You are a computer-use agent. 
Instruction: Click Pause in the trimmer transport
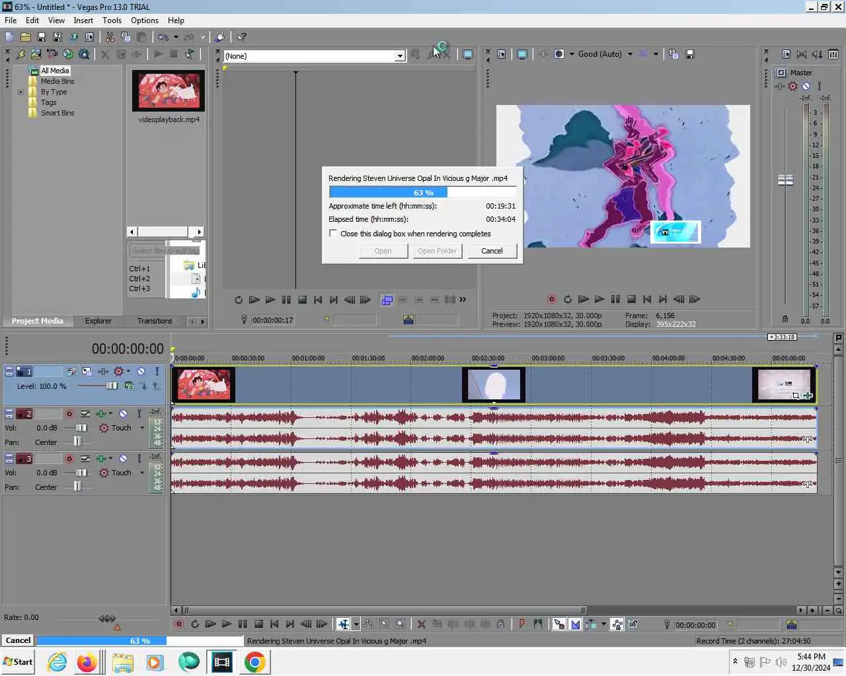click(x=286, y=300)
